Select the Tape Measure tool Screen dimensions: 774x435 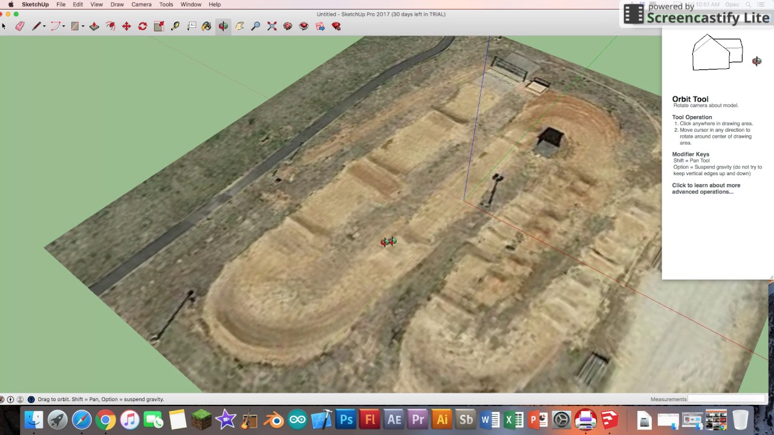[175, 26]
